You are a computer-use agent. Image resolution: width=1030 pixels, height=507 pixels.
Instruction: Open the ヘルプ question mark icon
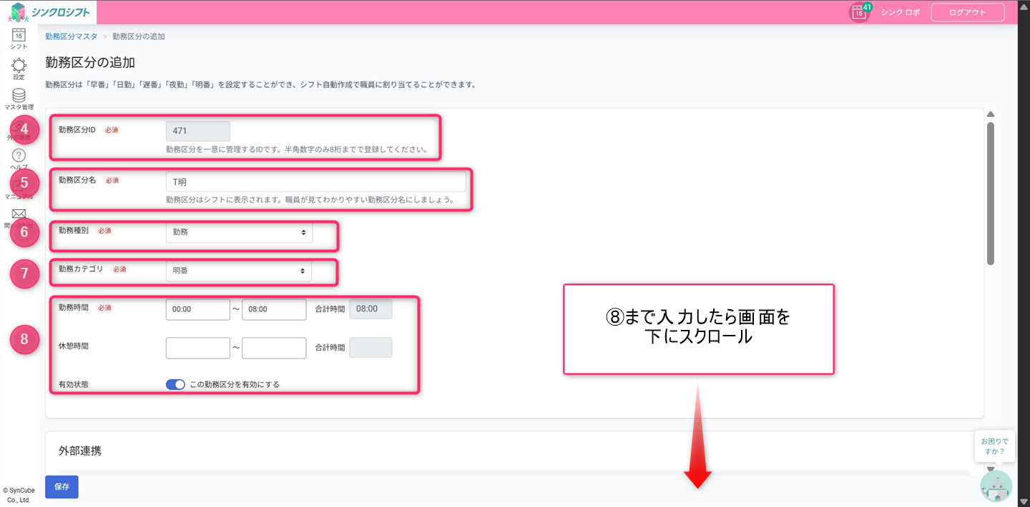pyautogui.click(x=19, y=156)
